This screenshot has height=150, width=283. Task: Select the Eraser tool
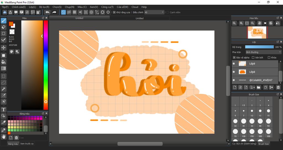(x=4, y=27)
